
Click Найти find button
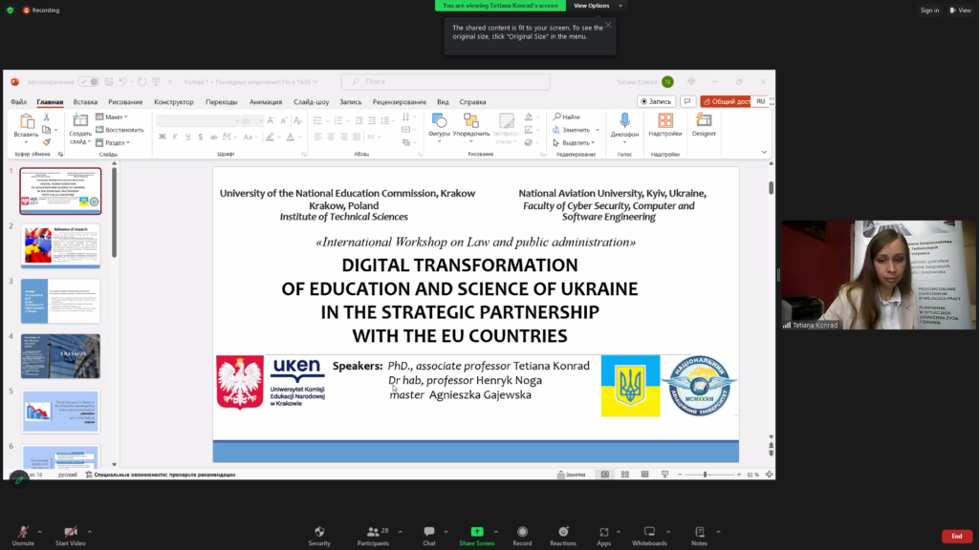tap(567, 116)
